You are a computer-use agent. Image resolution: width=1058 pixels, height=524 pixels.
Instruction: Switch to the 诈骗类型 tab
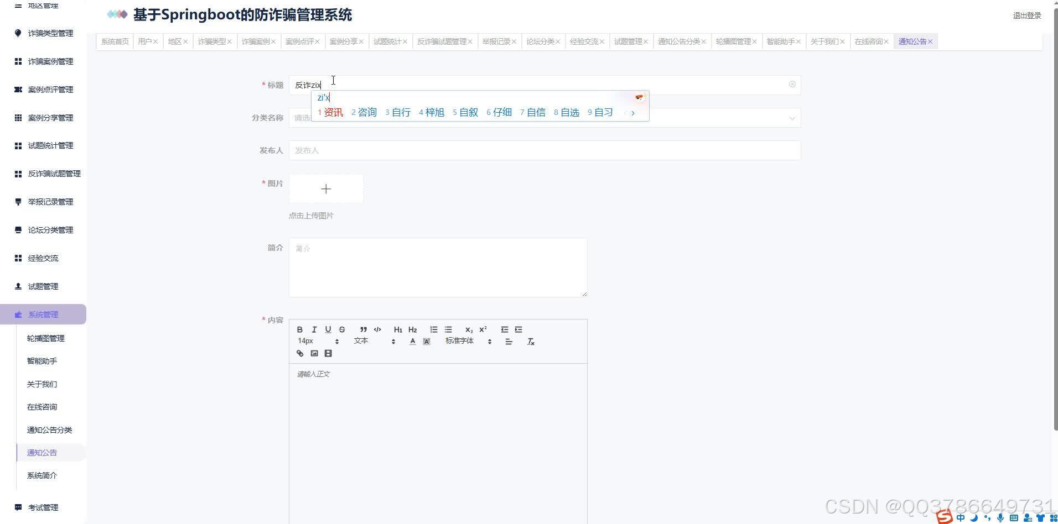click(212, 41)
